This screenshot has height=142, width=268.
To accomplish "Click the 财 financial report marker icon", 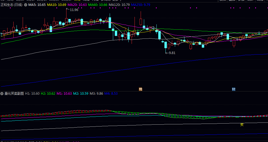I will [234, 89].
